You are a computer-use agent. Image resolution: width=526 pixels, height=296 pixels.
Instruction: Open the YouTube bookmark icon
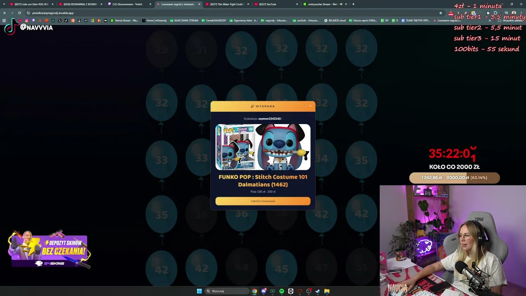pos(20,21)
